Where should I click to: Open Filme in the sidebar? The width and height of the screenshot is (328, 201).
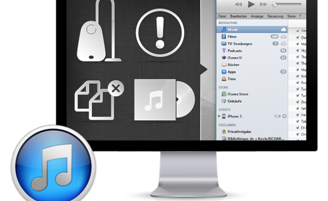pyautogui.click(x=232, y=36)
